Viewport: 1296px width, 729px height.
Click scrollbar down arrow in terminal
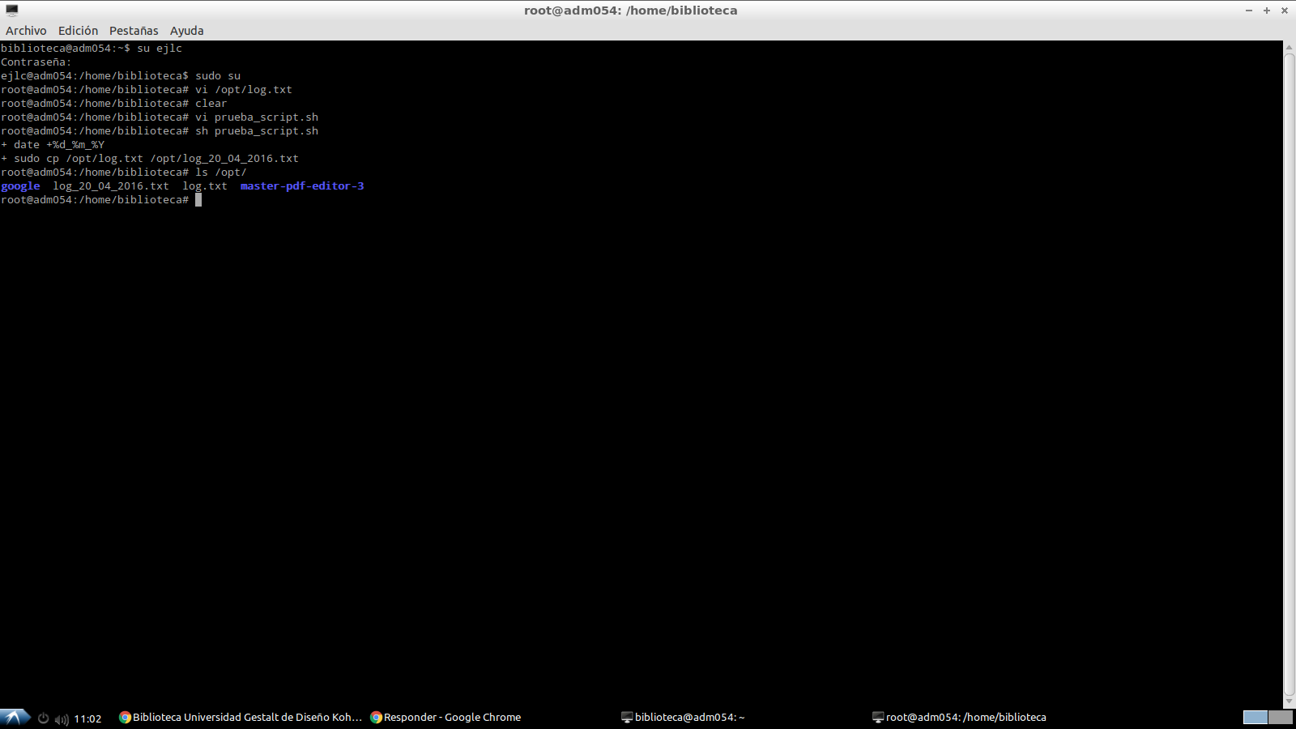1290,701
